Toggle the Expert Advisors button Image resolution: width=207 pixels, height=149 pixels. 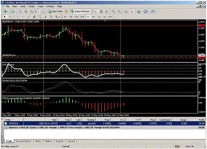(x=80, y=12)
